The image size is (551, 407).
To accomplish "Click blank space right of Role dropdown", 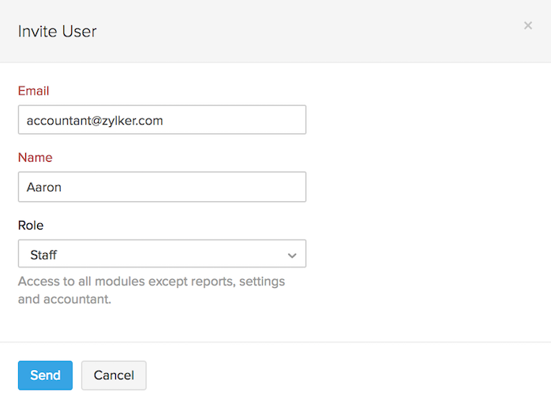I will coord(426,254).
